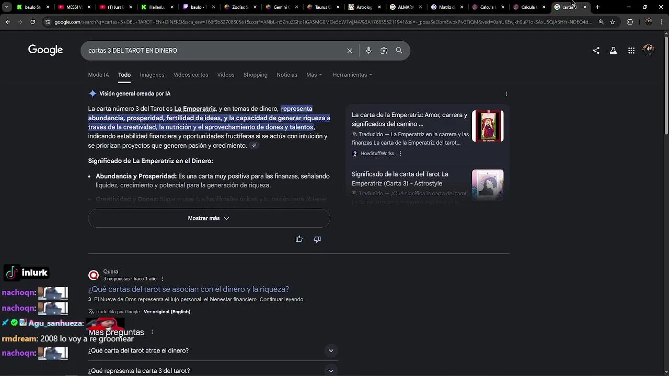The width and height of the screenshot is (669, 376).
Task: Open the Google account avatar
Action: click(x=649, y=50)
